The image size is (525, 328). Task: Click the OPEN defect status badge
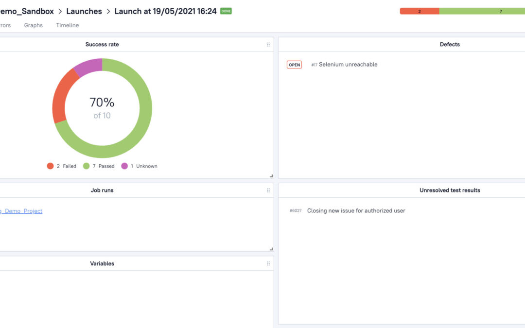click(294, 65)
